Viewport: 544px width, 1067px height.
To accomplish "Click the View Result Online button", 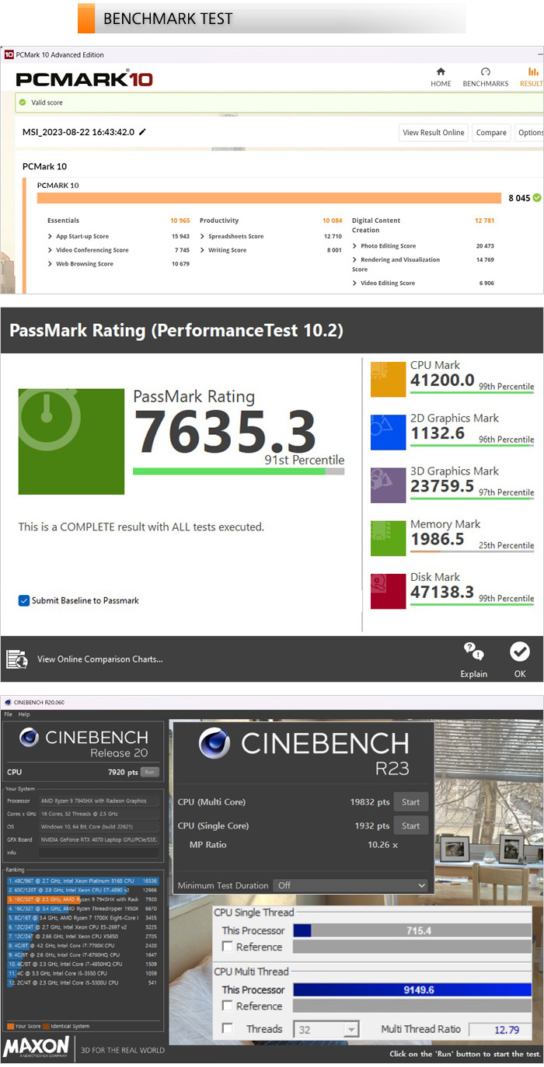I will [433, 133].
